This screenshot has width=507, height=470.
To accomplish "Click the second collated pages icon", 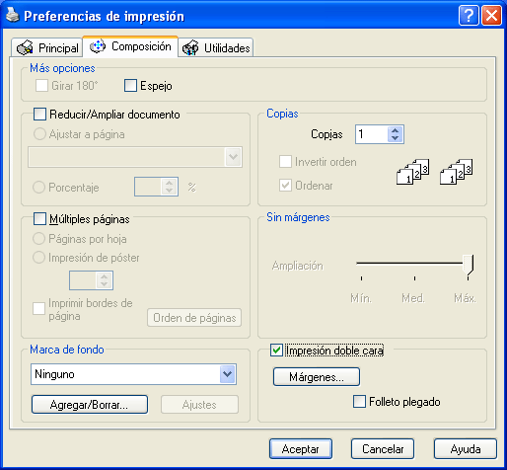I will (457, 172).
